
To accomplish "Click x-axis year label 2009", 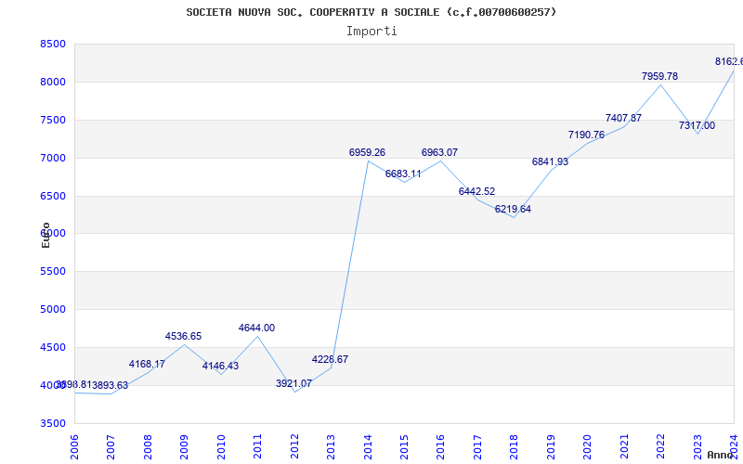I will 184,446.
